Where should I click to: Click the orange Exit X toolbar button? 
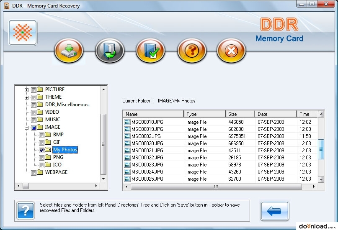(231, 51)
